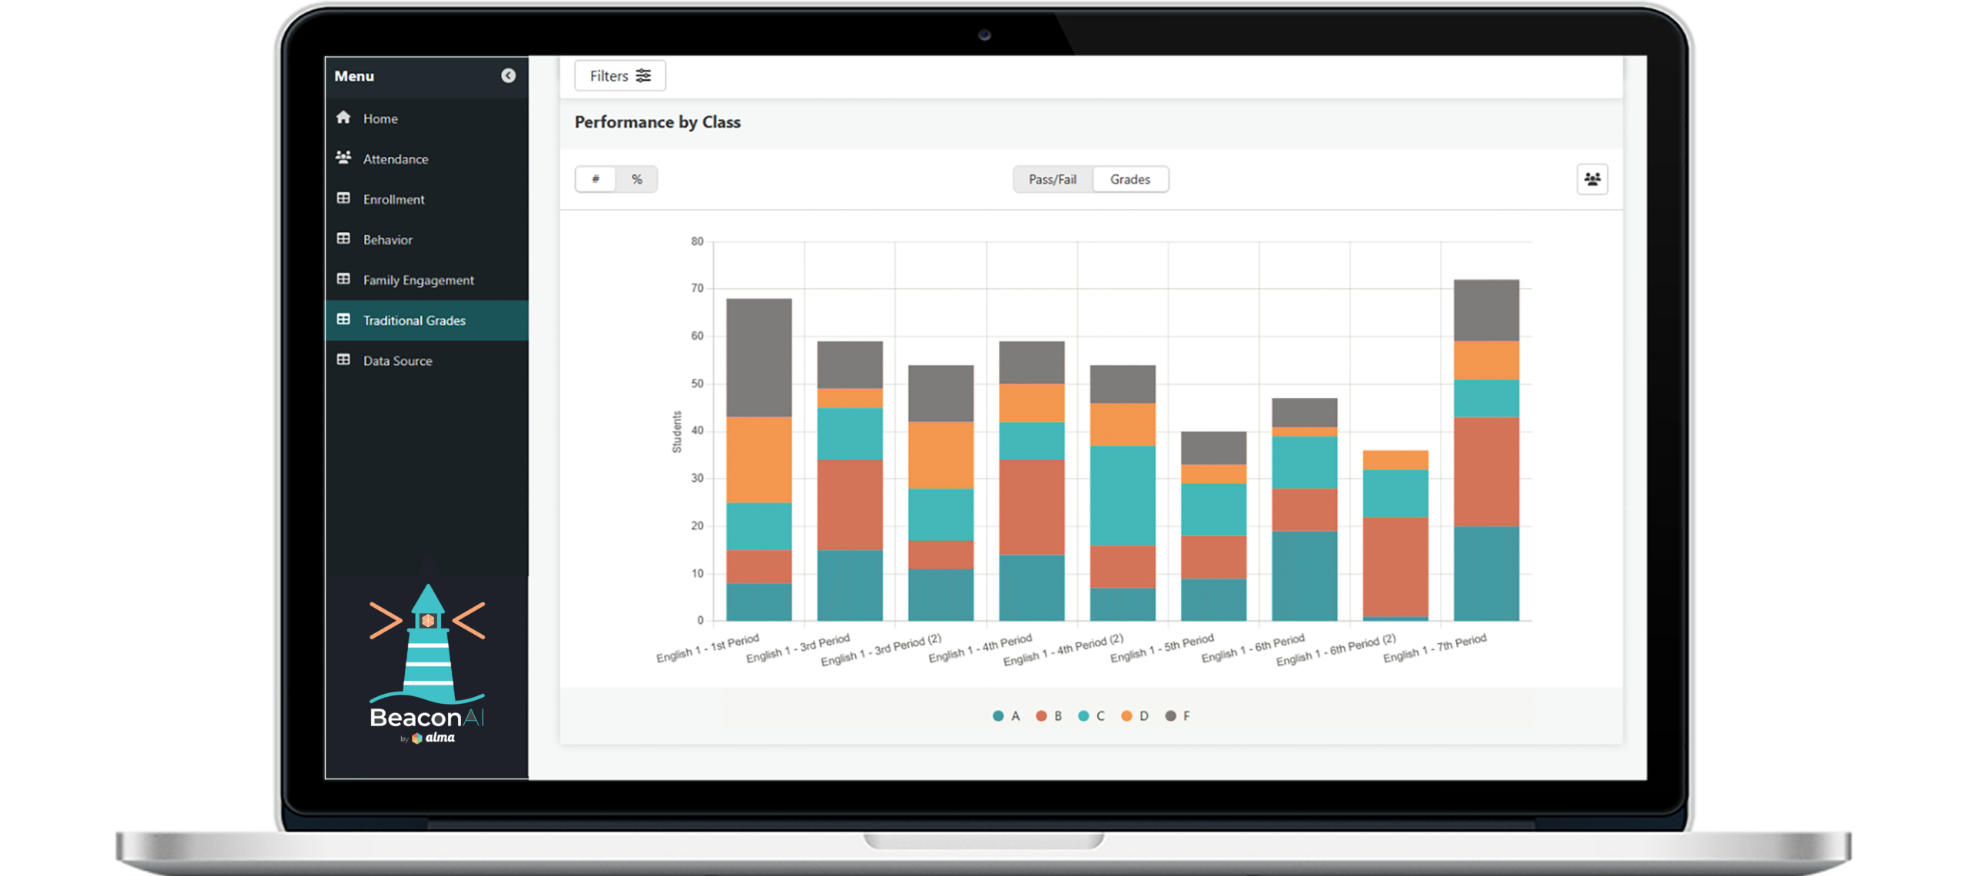Switch the chart to percentage view

[x=637, y=179]
